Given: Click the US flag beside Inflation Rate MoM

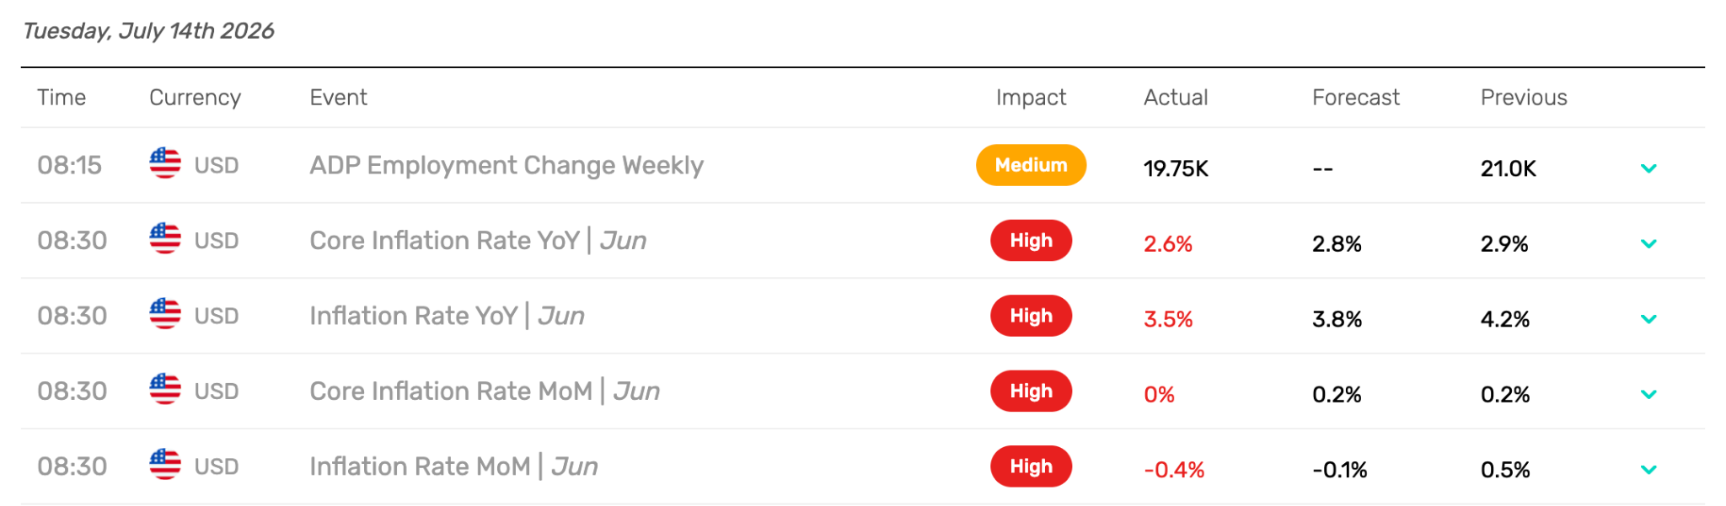Looking at the screenshot, I should click(165, 465).
